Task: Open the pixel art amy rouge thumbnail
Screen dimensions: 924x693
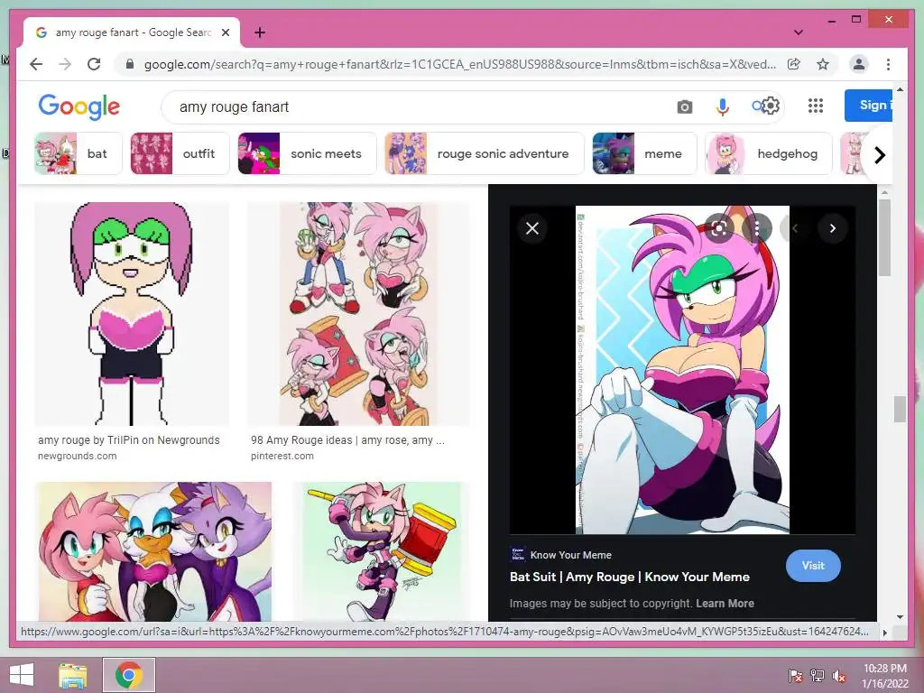Action: (x=132, y=313)
